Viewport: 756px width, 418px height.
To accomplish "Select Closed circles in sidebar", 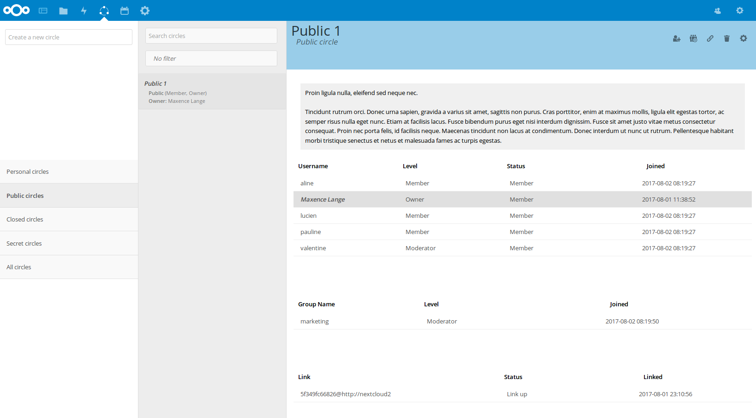I will tap(69, 219).
